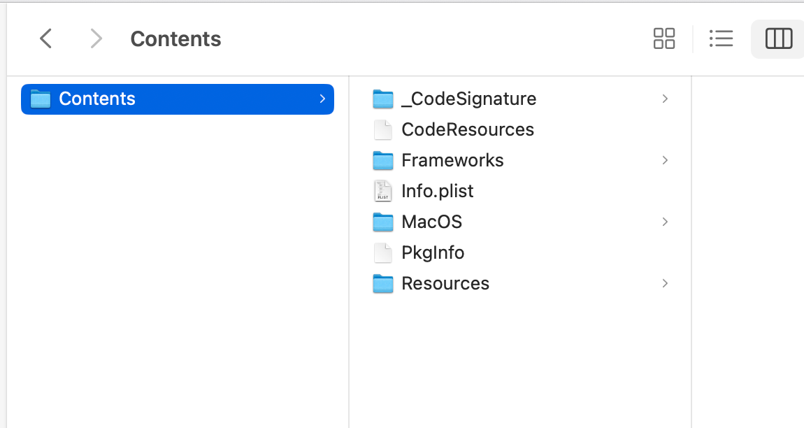Image resolution: width=804 pixels, height=428 pixels.
Task: Click the _CodeSignature folder icon
Action: click(383, 99)
